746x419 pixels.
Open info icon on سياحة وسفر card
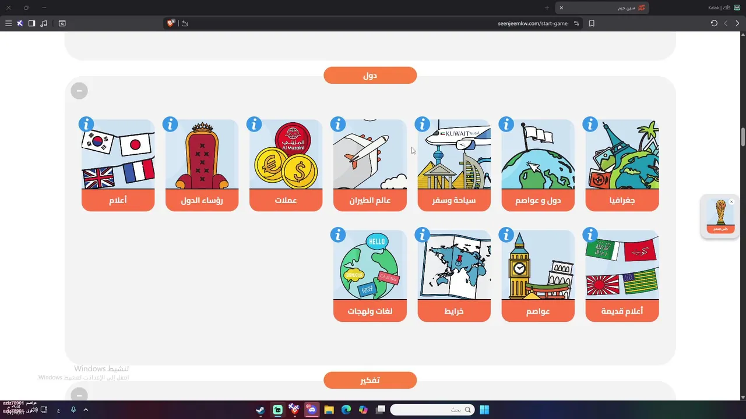click(422, 124)
